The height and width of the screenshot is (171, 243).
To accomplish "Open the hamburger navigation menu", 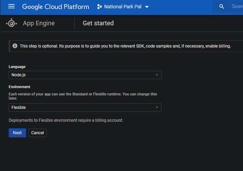I will pyautogui.click(x=11, y=7).
